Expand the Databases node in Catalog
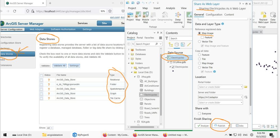The image size is (280, 138). click(129, 54)
